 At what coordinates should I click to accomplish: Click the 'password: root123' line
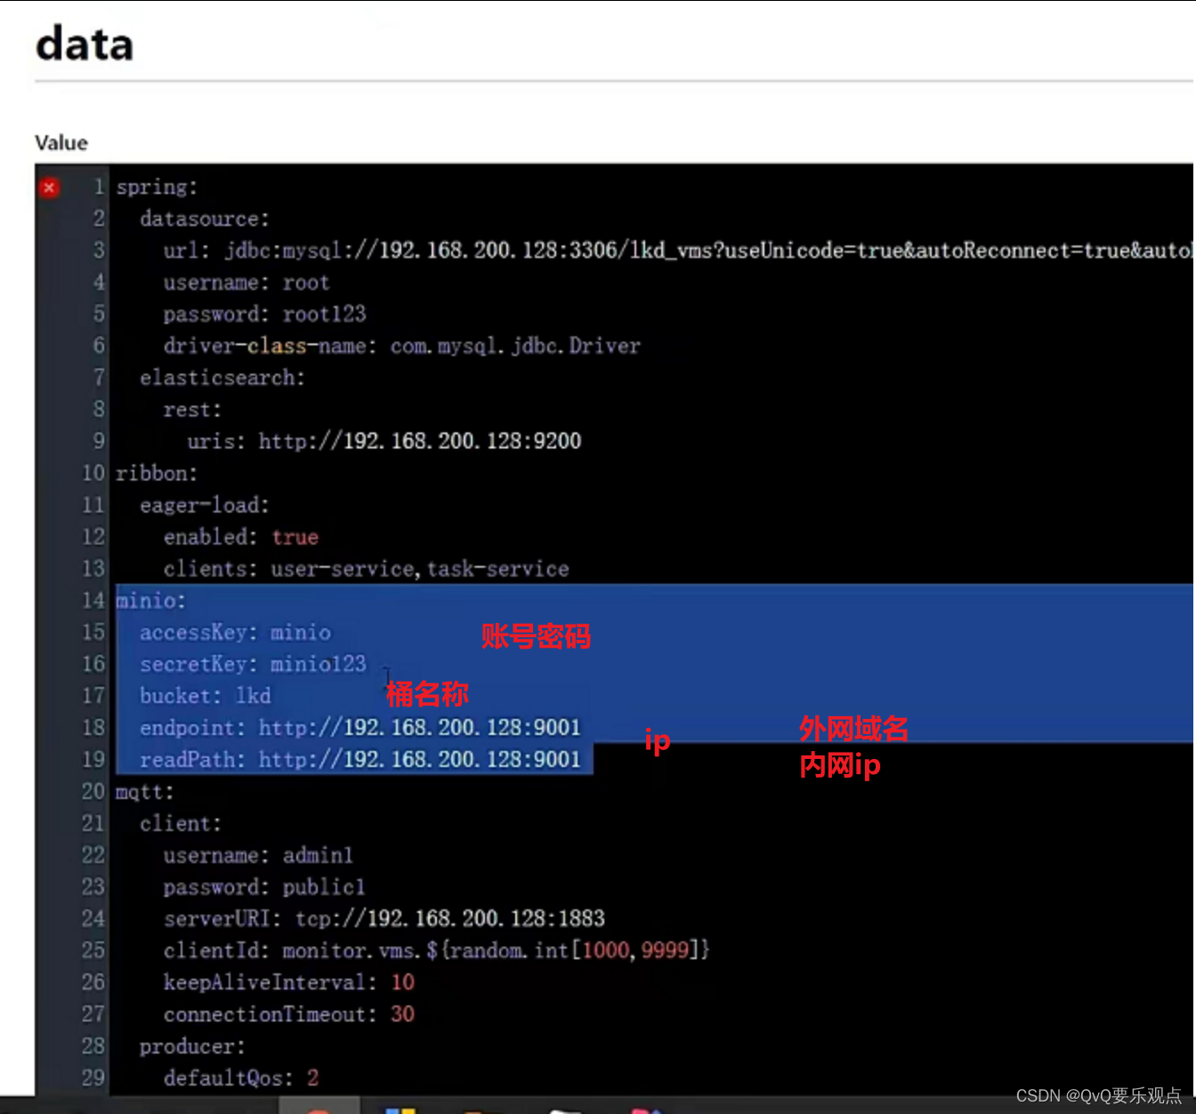pyautogui.click(x=264, y=314)
